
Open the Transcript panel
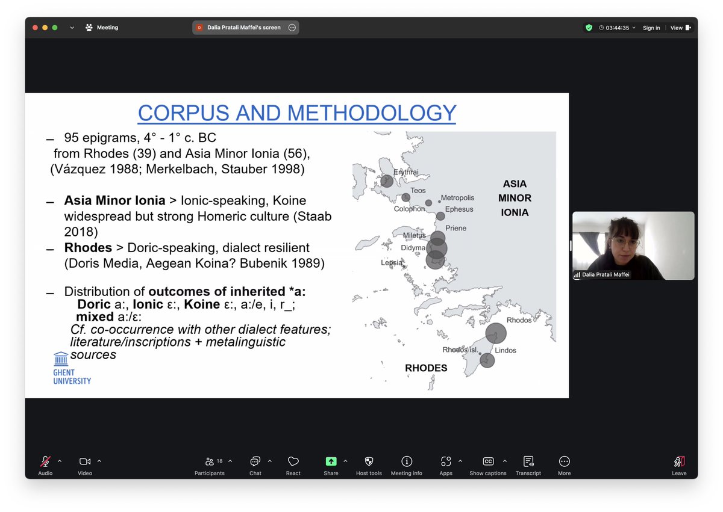[x=528, y=461]
